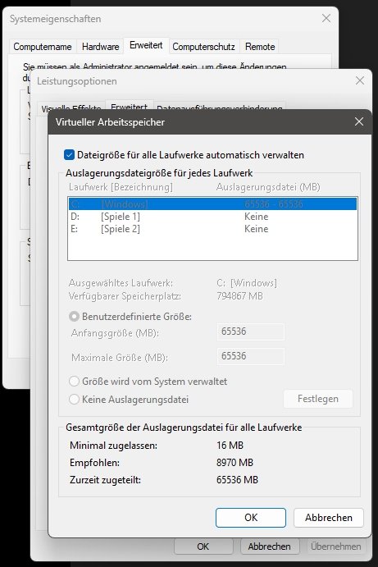
Task: Select drive D: [Spiele 1] row
Action: (x=212, y=217)
